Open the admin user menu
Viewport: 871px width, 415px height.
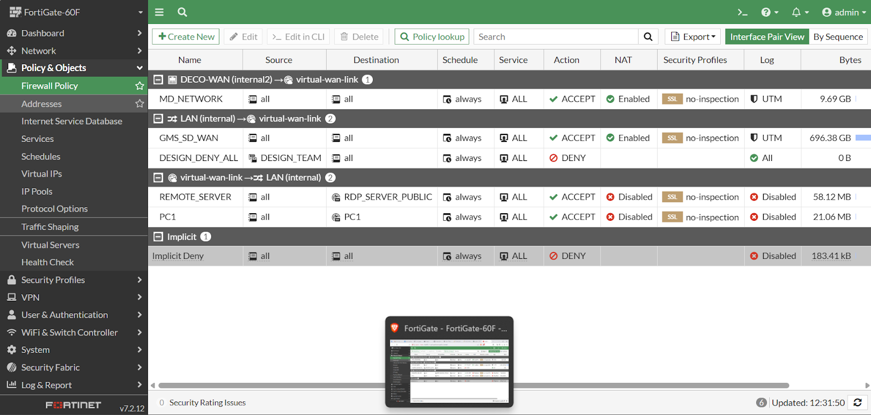[844, 12]
